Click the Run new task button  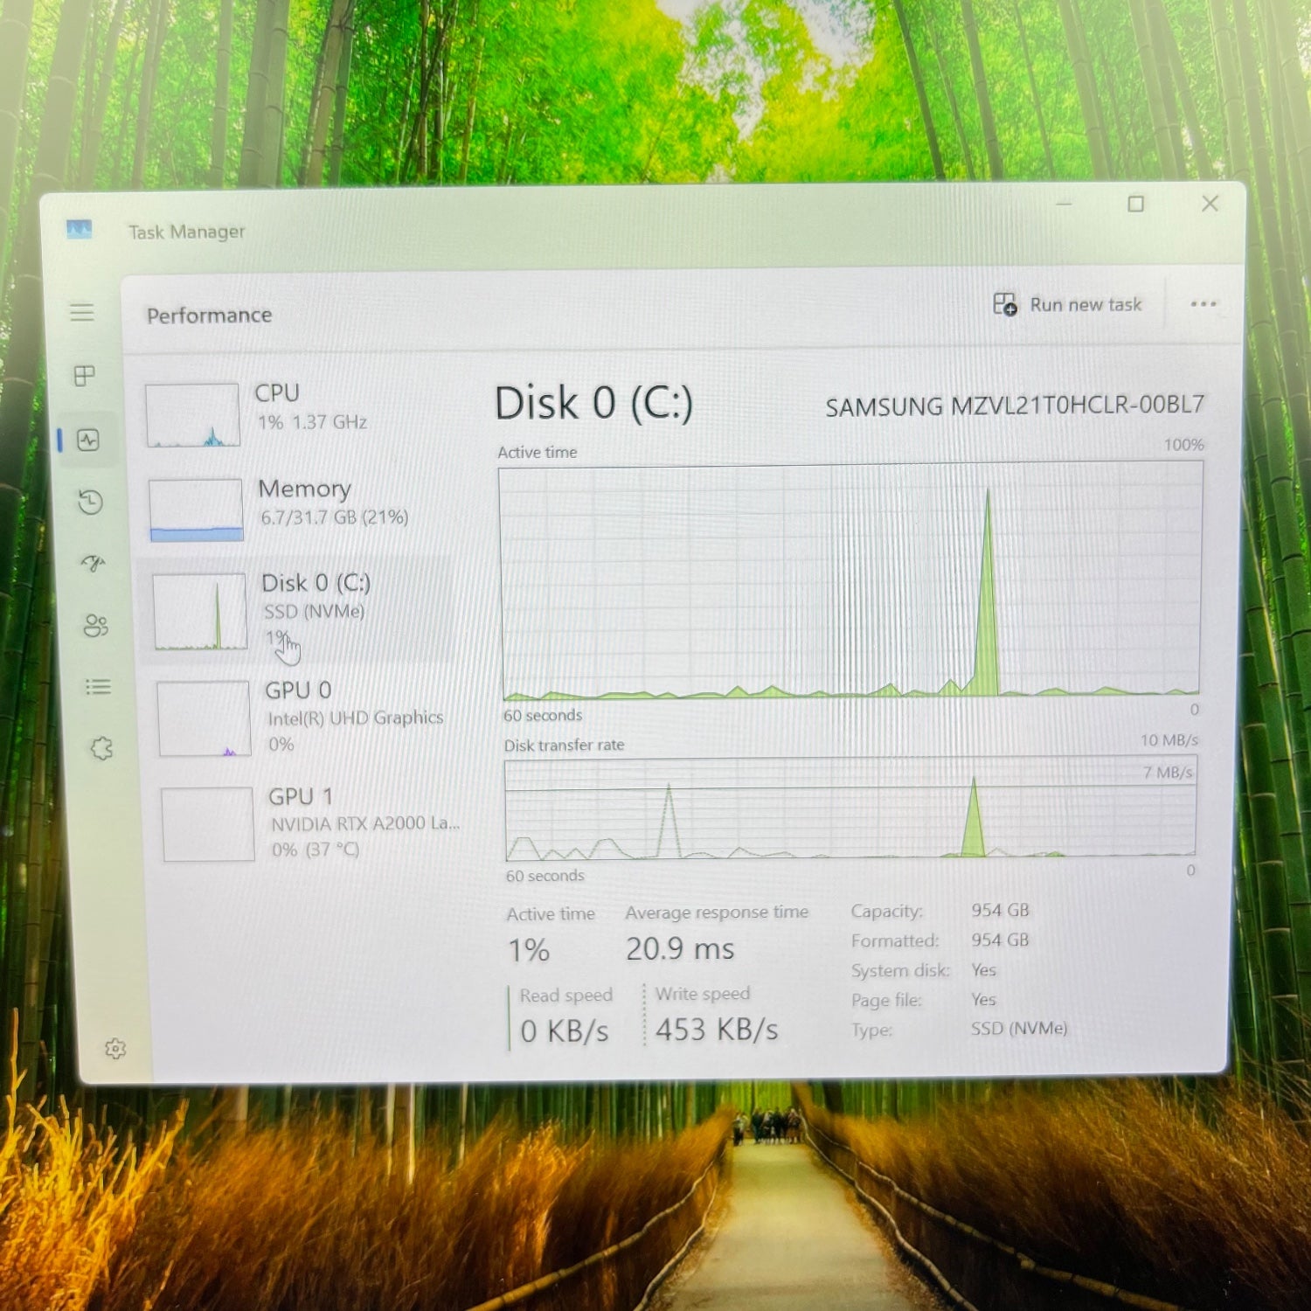1068,305
